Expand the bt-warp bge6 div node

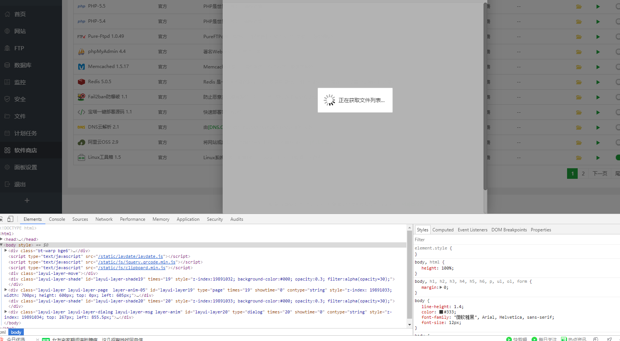click(x=6, y=251)
